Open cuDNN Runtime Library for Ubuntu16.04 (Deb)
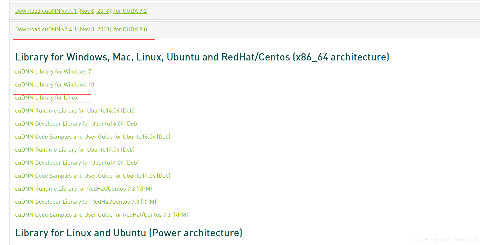 pyautogui.click(x=75, y=111)
